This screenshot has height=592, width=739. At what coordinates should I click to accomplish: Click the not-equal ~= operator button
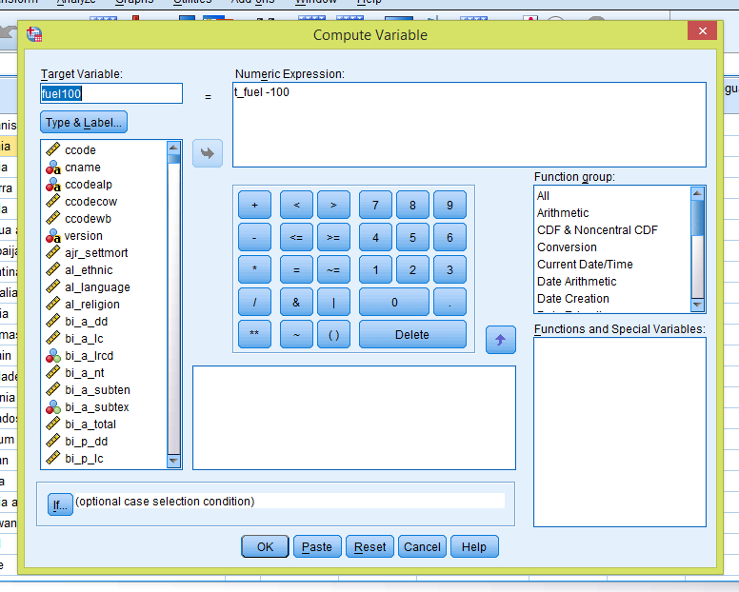click(x=333, y=270)
